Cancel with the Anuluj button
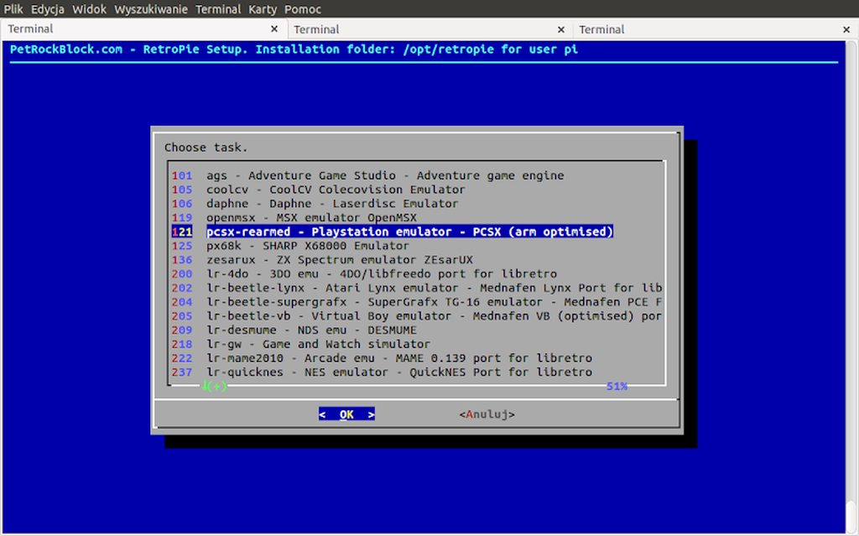This screenshot has height=536, width=859. (x=487, y=414)
